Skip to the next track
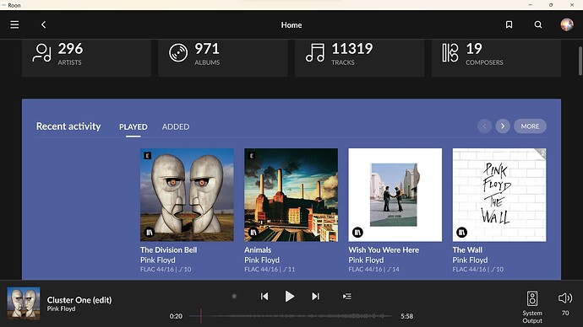Image resolution: width=583 pixels, height=327 pixels. point(315,296)
